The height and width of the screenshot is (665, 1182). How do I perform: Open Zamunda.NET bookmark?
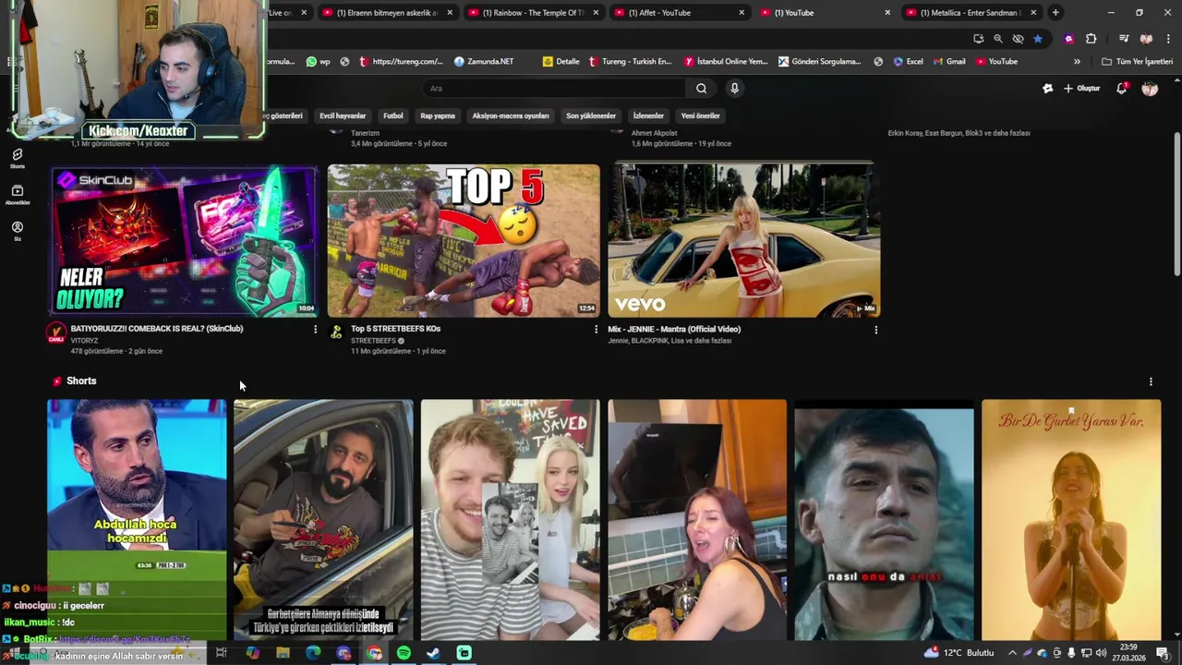click(x=484, y=62)
